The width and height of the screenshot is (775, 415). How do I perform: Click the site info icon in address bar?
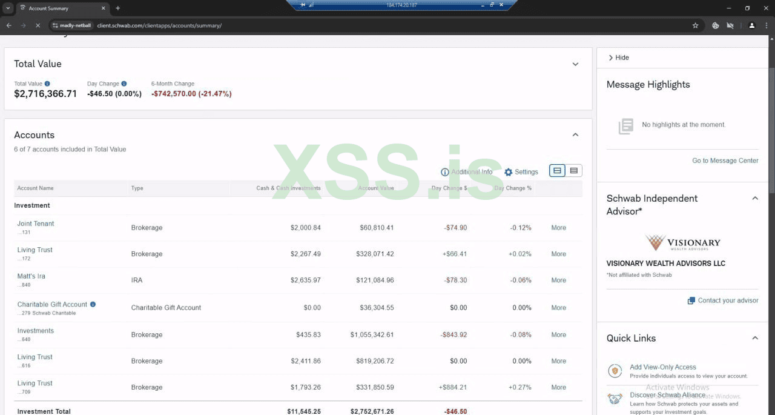click(55, 25)
